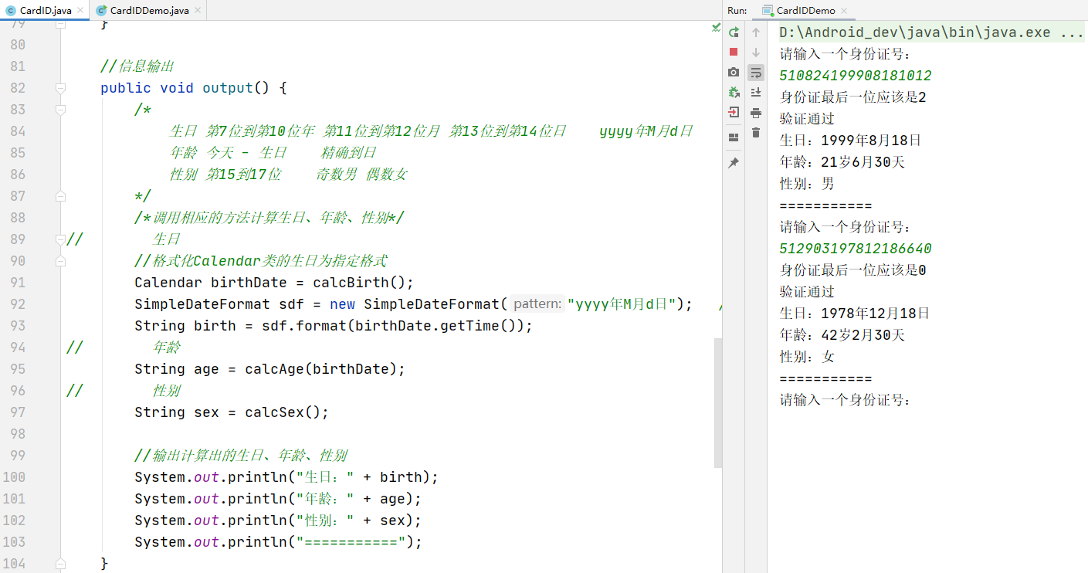Collapse the fold marker at line 89
The width and height of the screenshot is (1088, 573).
[61, 239]
